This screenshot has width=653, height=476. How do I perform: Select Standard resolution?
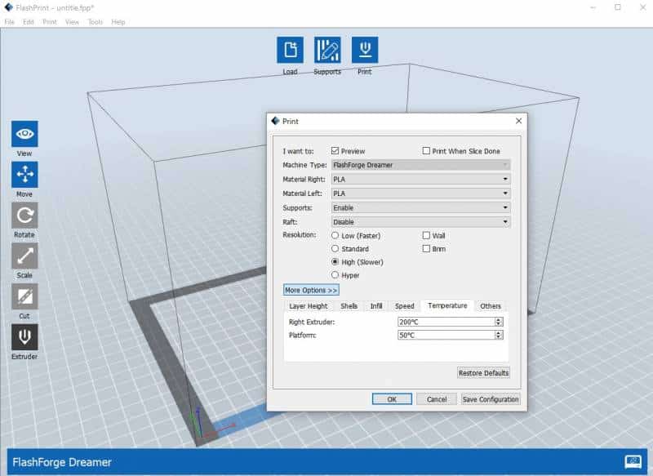(x=335, y=249)
